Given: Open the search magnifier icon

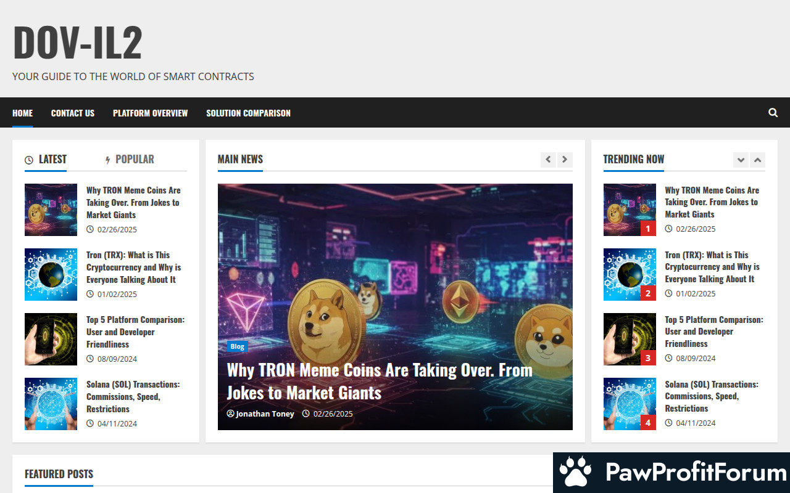Looking at the screenshot, I should pyautogui.click(x=773, y=113).
